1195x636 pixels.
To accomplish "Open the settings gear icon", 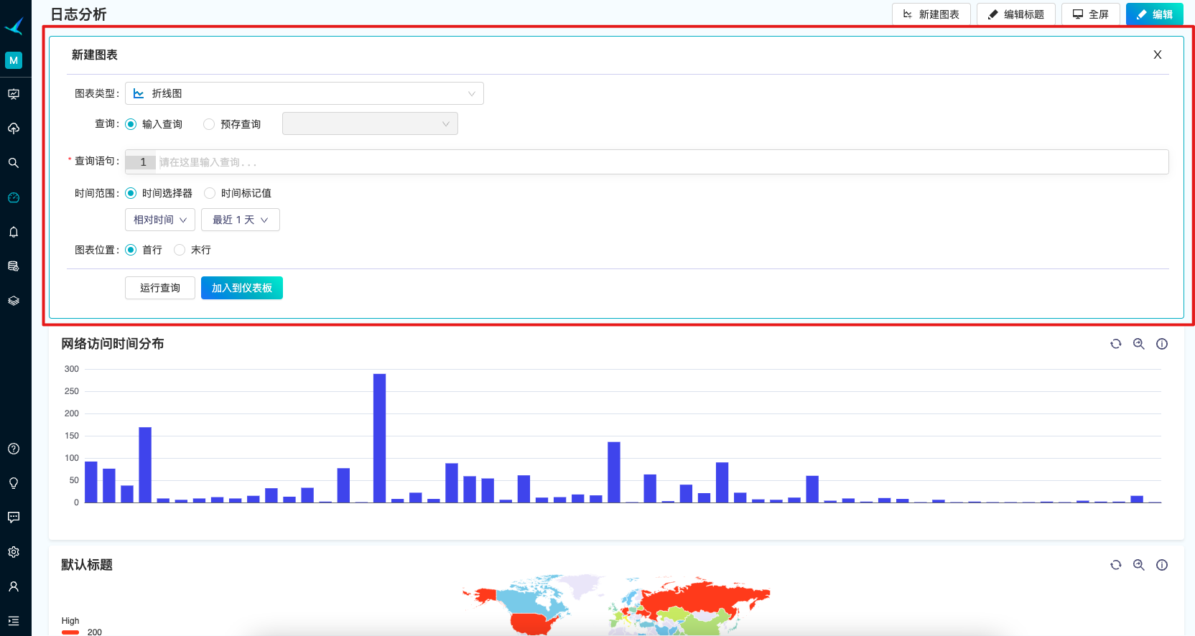I will (14, 552).
